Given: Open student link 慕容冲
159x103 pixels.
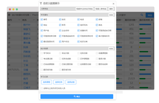Looking at the screenshot, I should [x=27, y=38].
